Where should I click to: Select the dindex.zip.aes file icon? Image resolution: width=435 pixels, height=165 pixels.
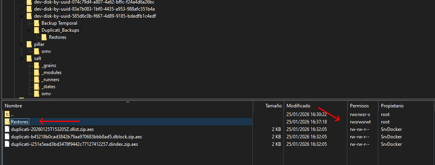tap(7, 144)
